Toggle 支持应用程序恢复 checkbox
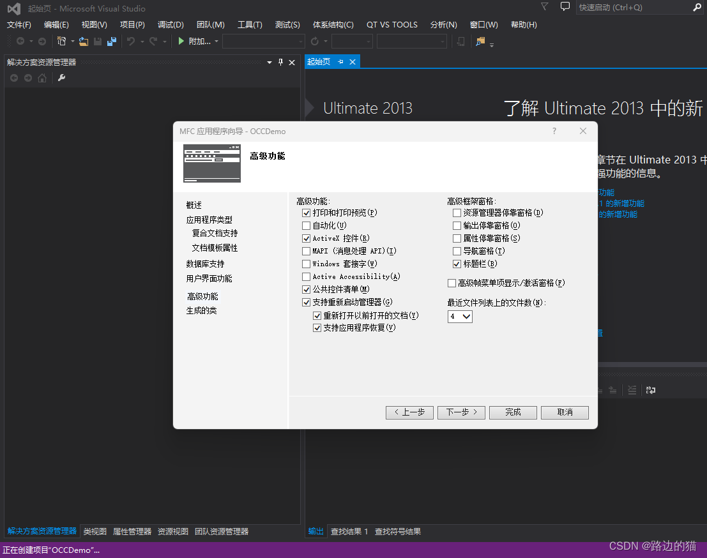The height and width of the screenshot is (558, 707). 317,328
